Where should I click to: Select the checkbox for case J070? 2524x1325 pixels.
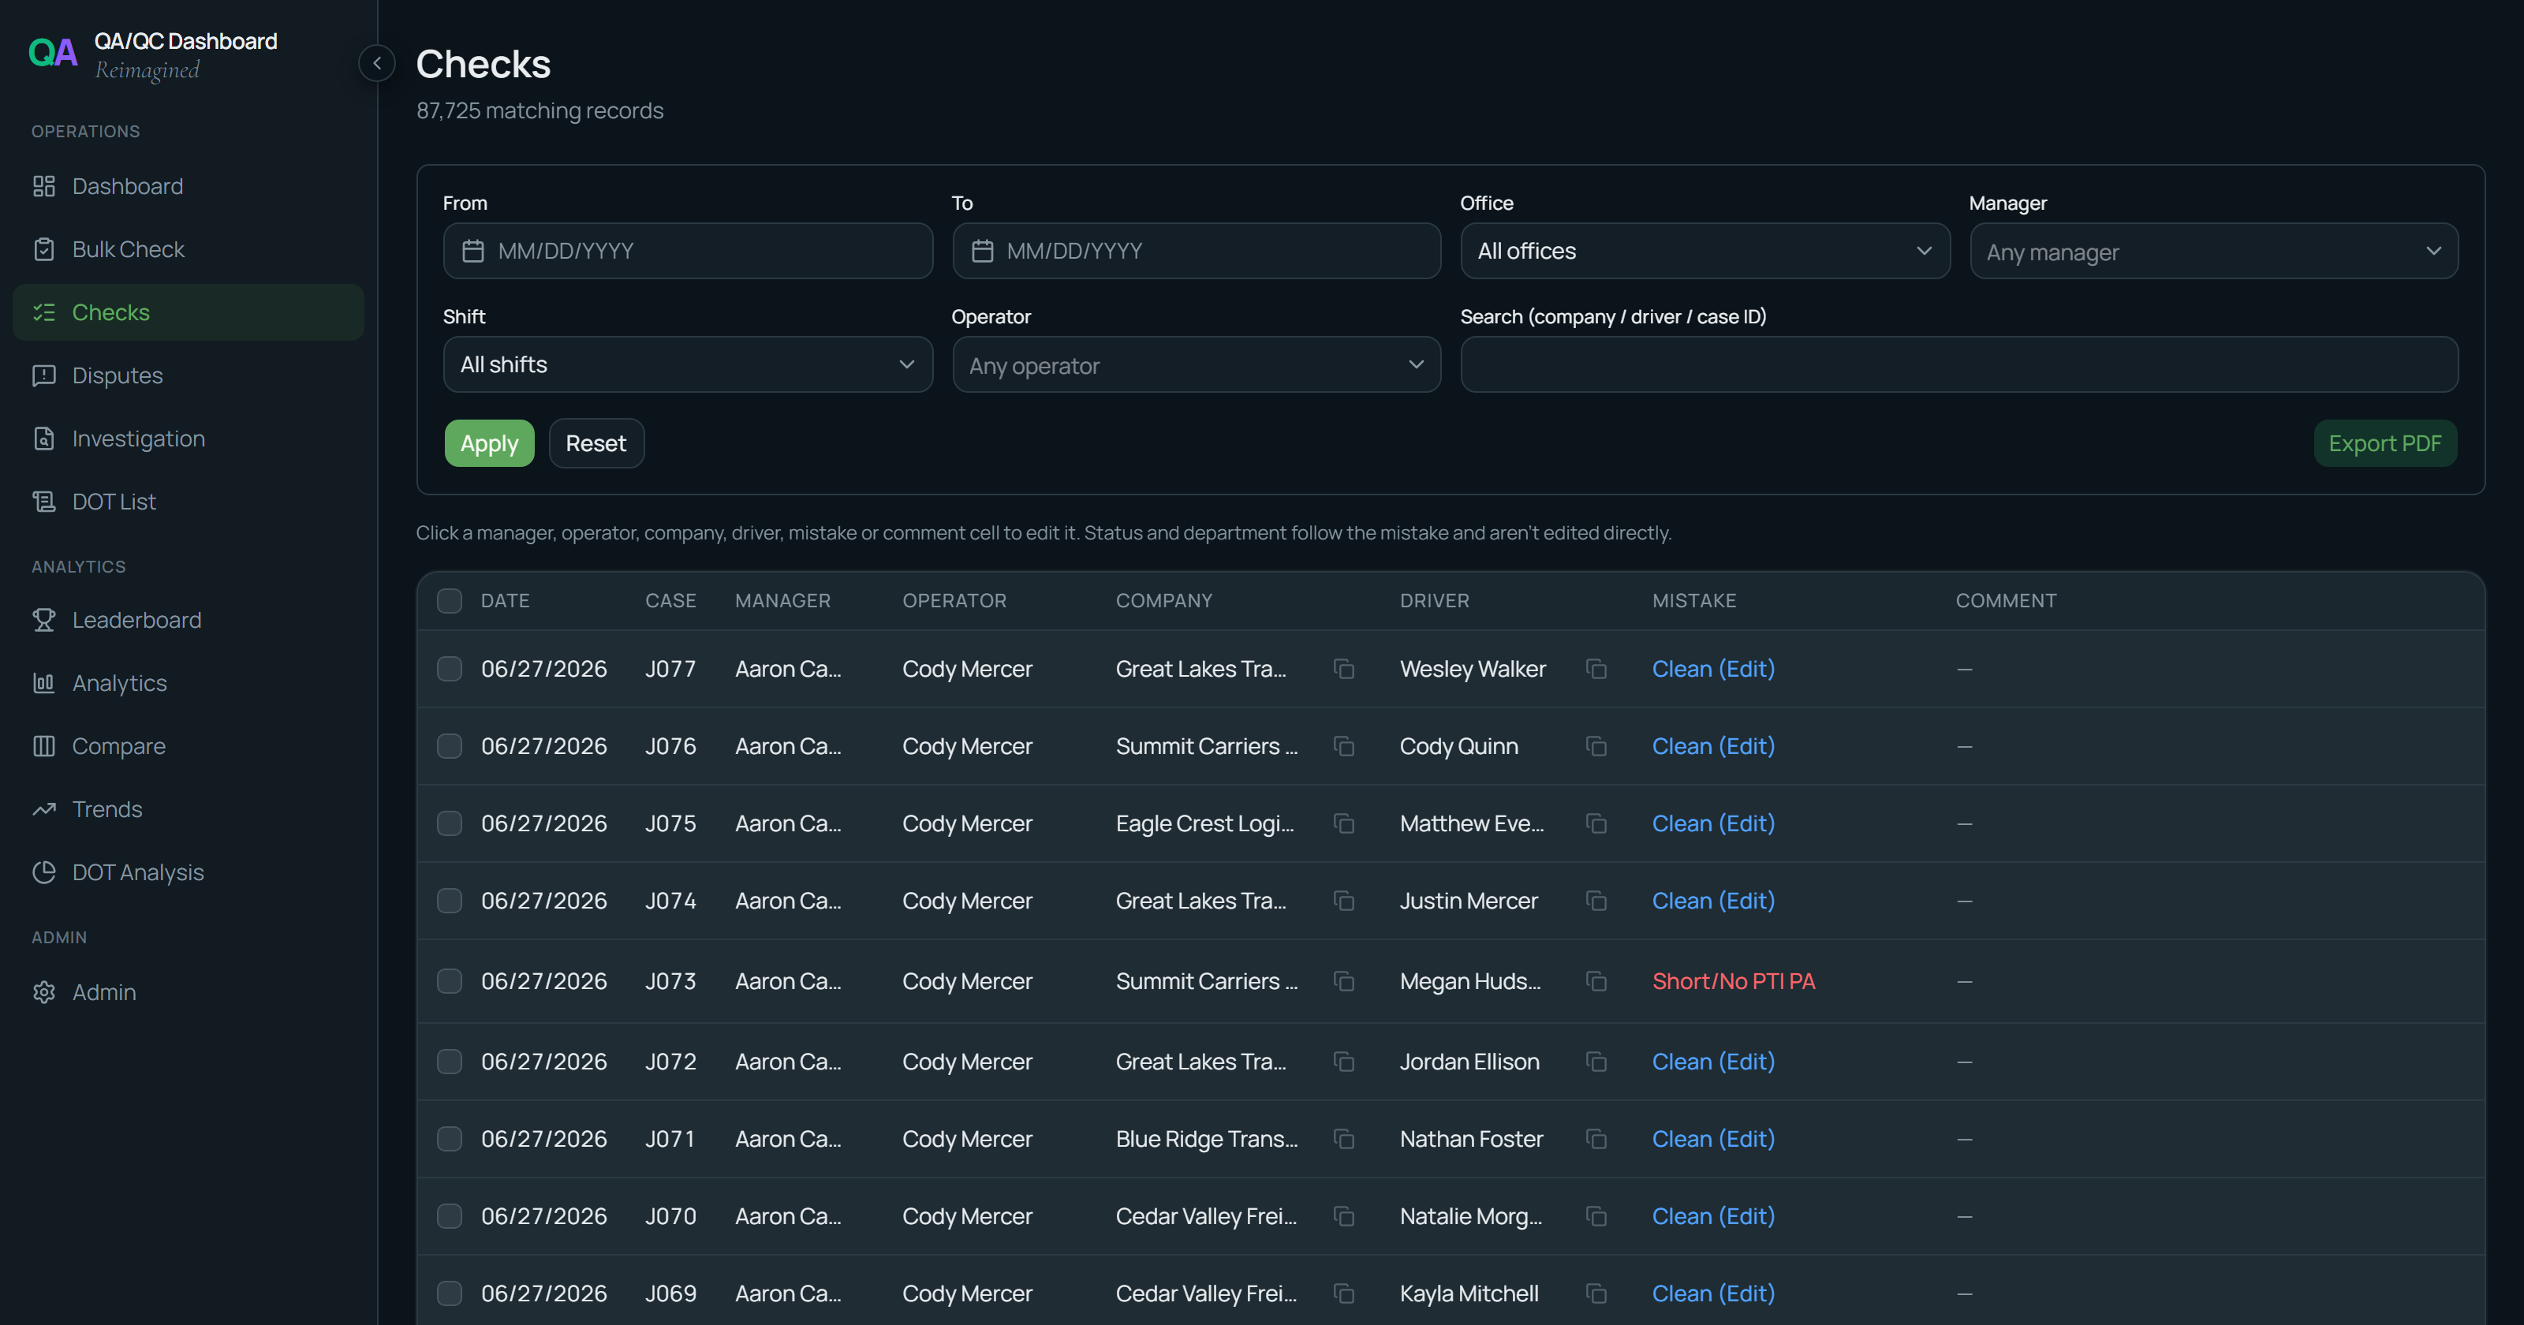coord(450,1216)
